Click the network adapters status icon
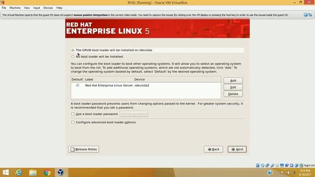Screen dimensions: 315x177 click(267, 165)
